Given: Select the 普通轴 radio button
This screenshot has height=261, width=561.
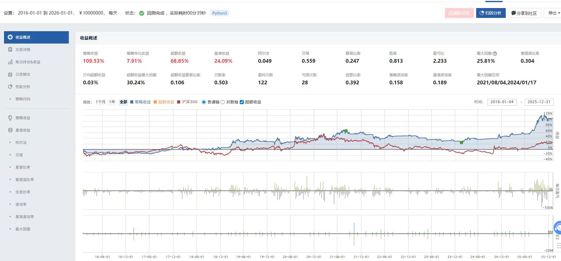Looking at the screenshot, I should (x=204, y=102).
